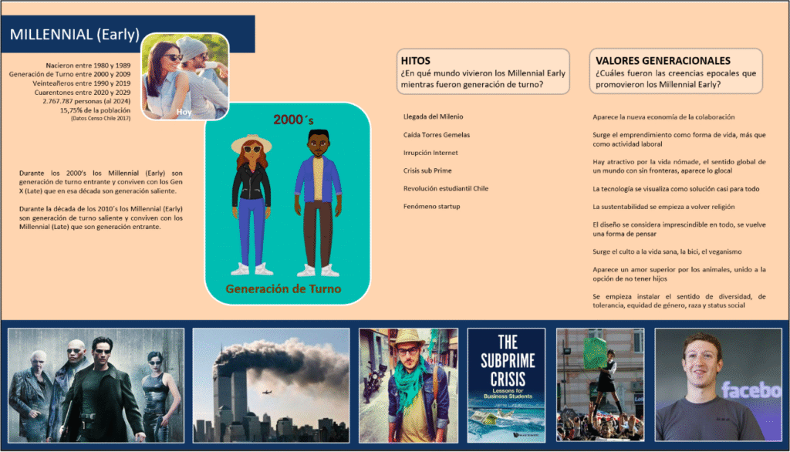Open the Facebook founder photo
This screenshot has height=452, width=790.
pyautogui.click(x=717, y=384)
